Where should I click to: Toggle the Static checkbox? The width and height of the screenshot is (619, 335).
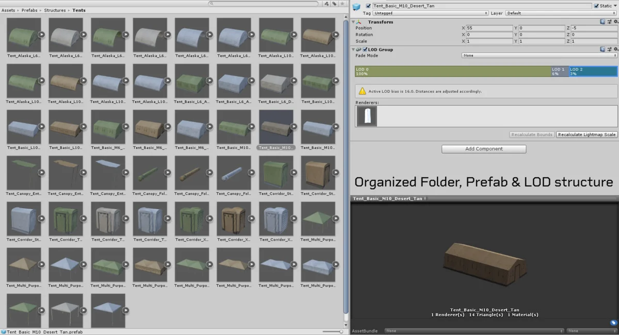(596, 6)
